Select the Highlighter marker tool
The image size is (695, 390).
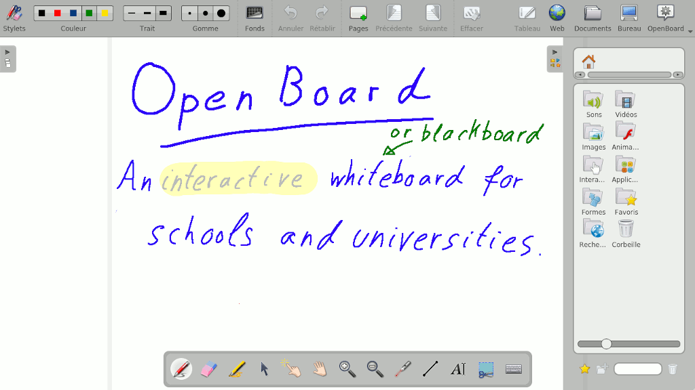click(x=237, y=369)
